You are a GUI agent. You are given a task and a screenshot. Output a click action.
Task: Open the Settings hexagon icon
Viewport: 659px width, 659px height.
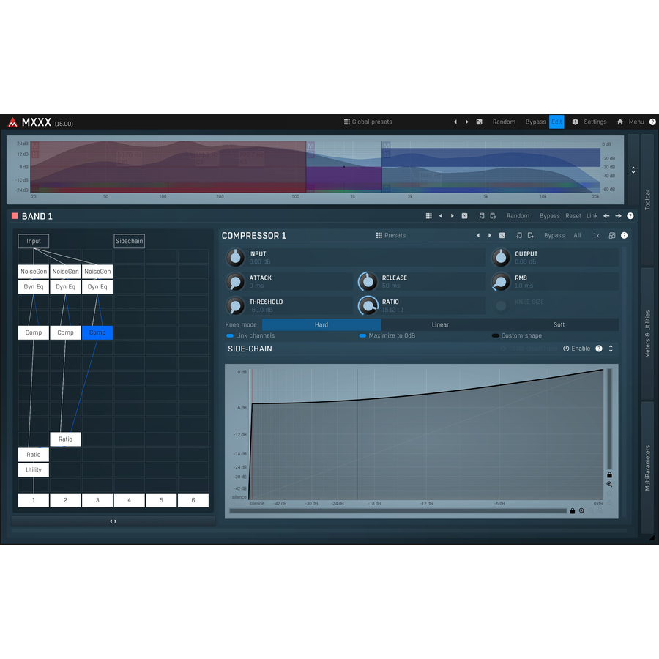point(576,122)
